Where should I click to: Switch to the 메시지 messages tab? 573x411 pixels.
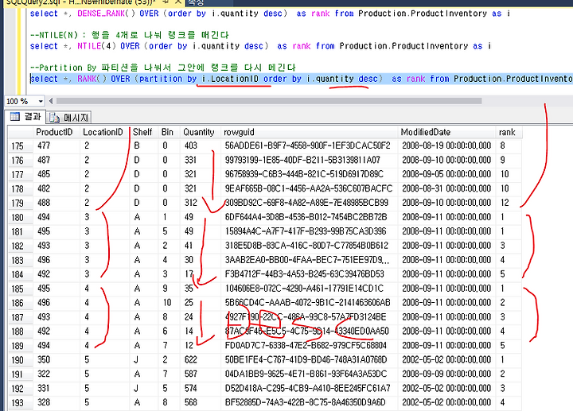[x=69, y=118]
